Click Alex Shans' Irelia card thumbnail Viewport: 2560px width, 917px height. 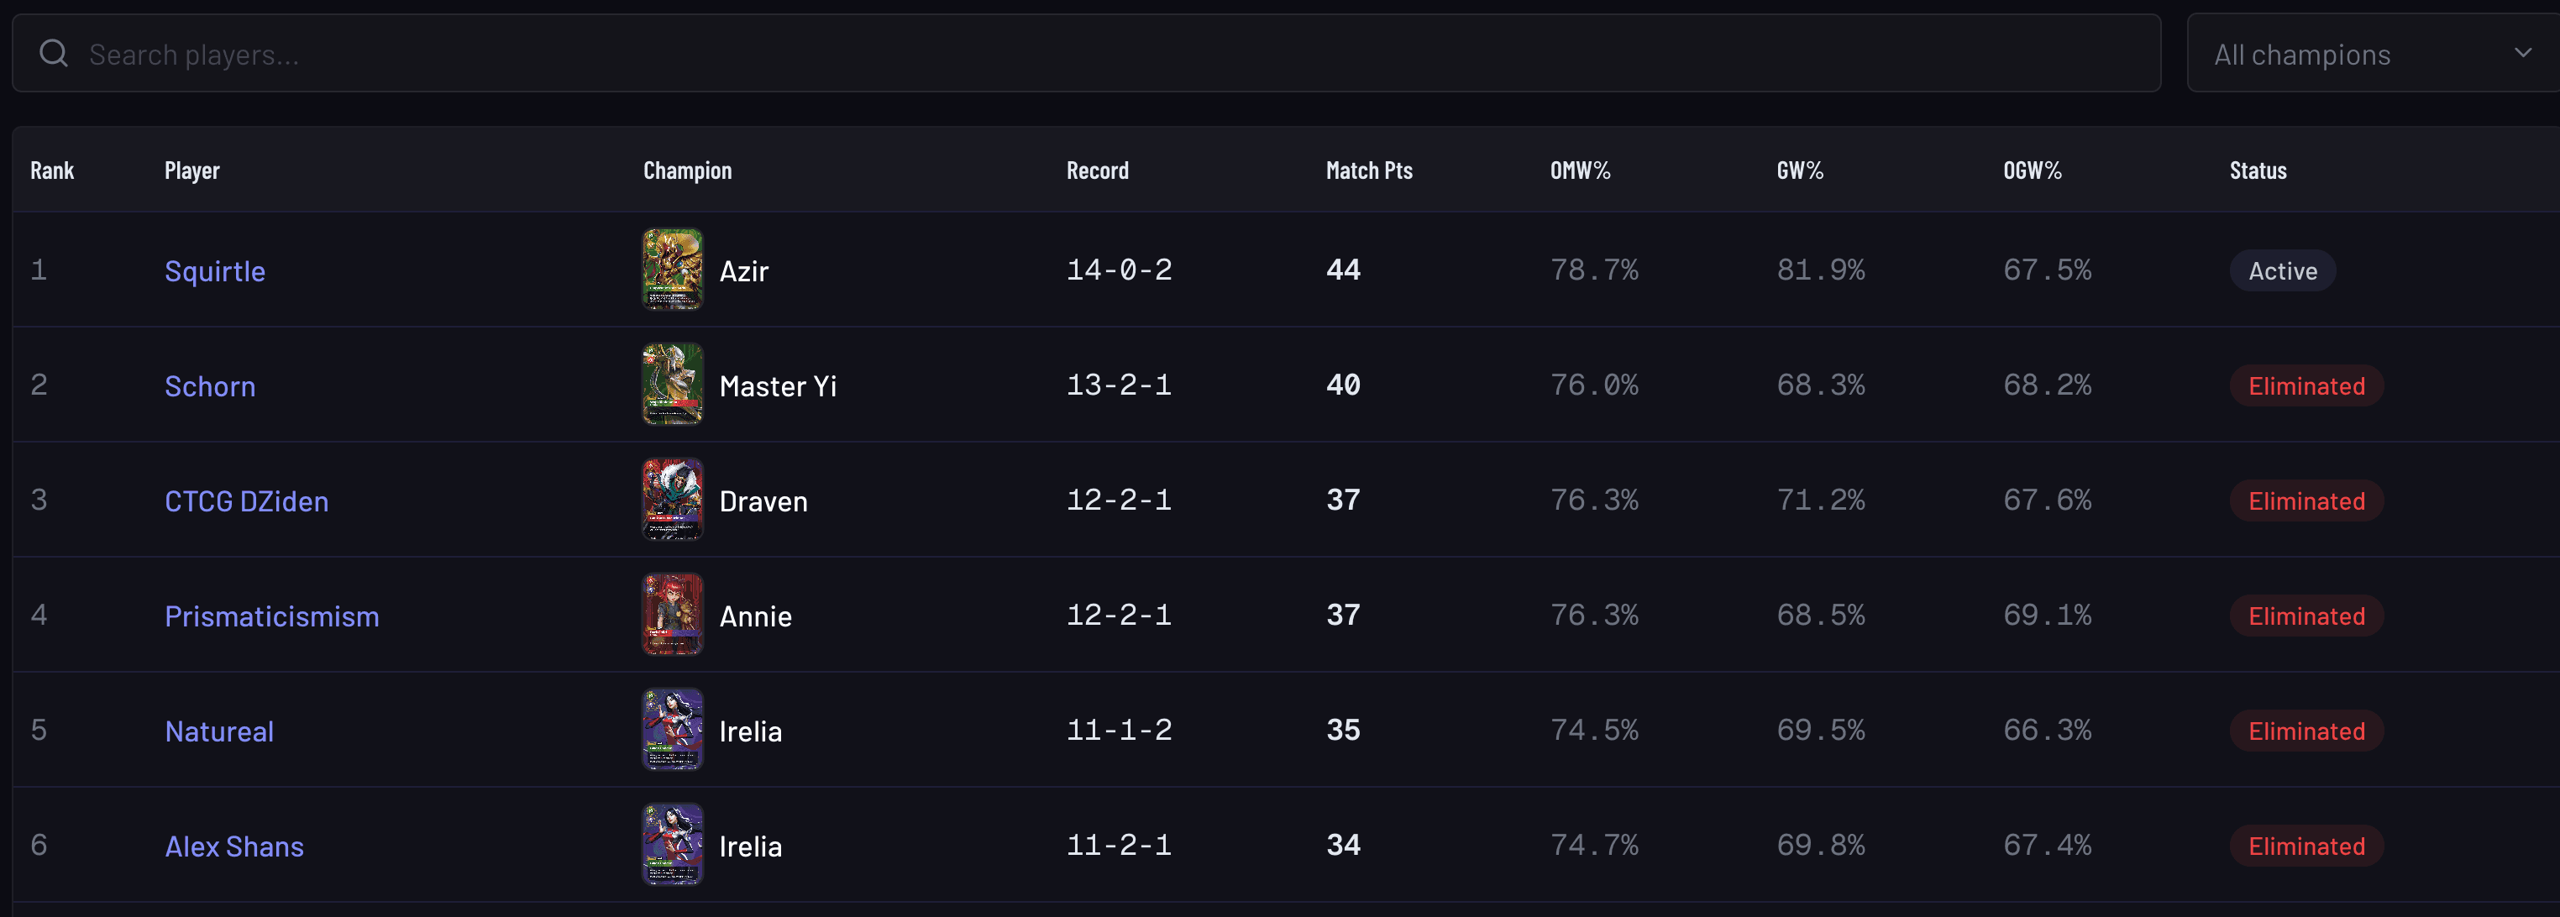point(673,846)
